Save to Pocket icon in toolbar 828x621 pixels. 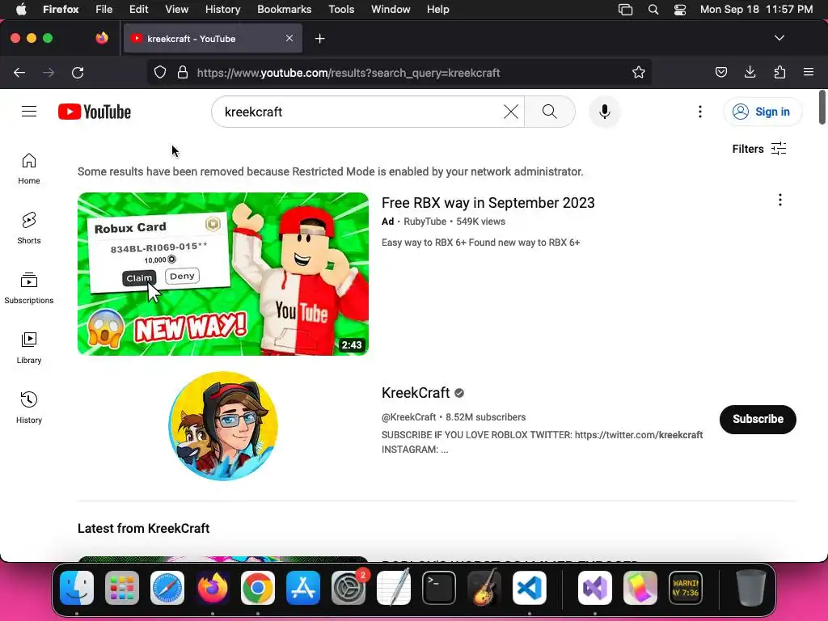721,72
